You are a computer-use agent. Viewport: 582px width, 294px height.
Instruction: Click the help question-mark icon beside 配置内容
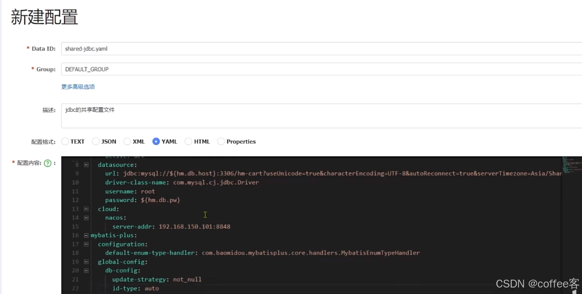[x=47, y=163]
